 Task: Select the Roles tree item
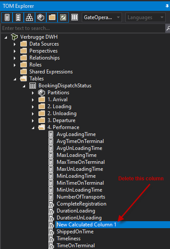pos(35,65)
